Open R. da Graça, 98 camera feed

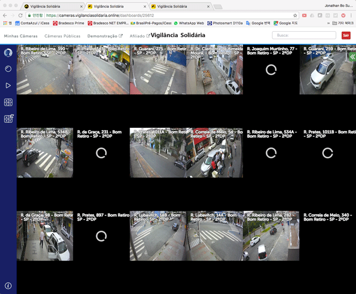pos(45,236)
